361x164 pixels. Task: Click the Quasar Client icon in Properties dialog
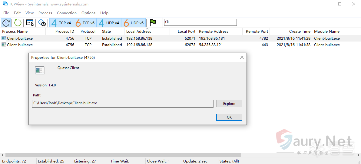[40, 70]
